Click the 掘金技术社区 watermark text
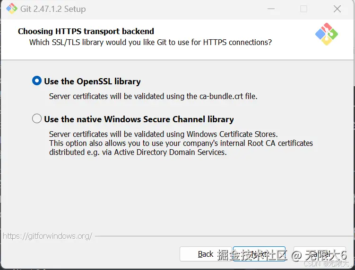355x270 pixels. coord(252,256)
